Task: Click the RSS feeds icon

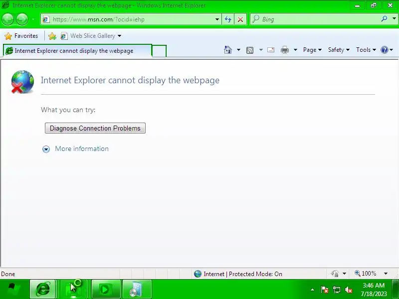Action: 250,50
